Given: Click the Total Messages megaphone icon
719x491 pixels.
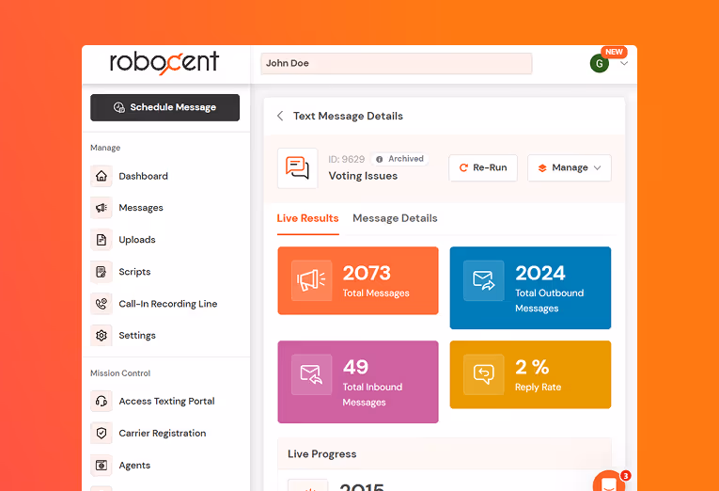Looking at the screenshot, I should click(311, 281).
